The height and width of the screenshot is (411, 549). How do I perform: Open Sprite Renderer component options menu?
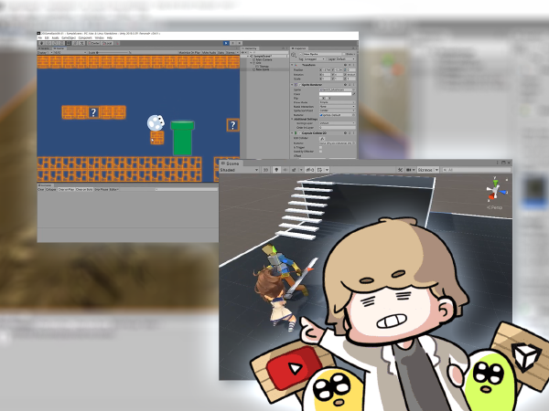(353, 85)
